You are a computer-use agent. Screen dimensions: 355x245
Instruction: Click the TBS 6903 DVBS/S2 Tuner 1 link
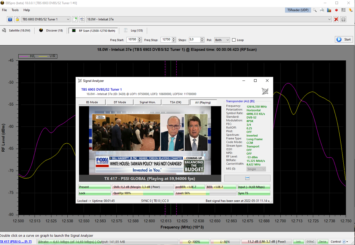coord(101,89)
